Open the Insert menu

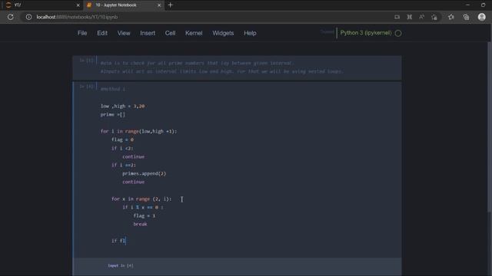click(x=148, y=33)
